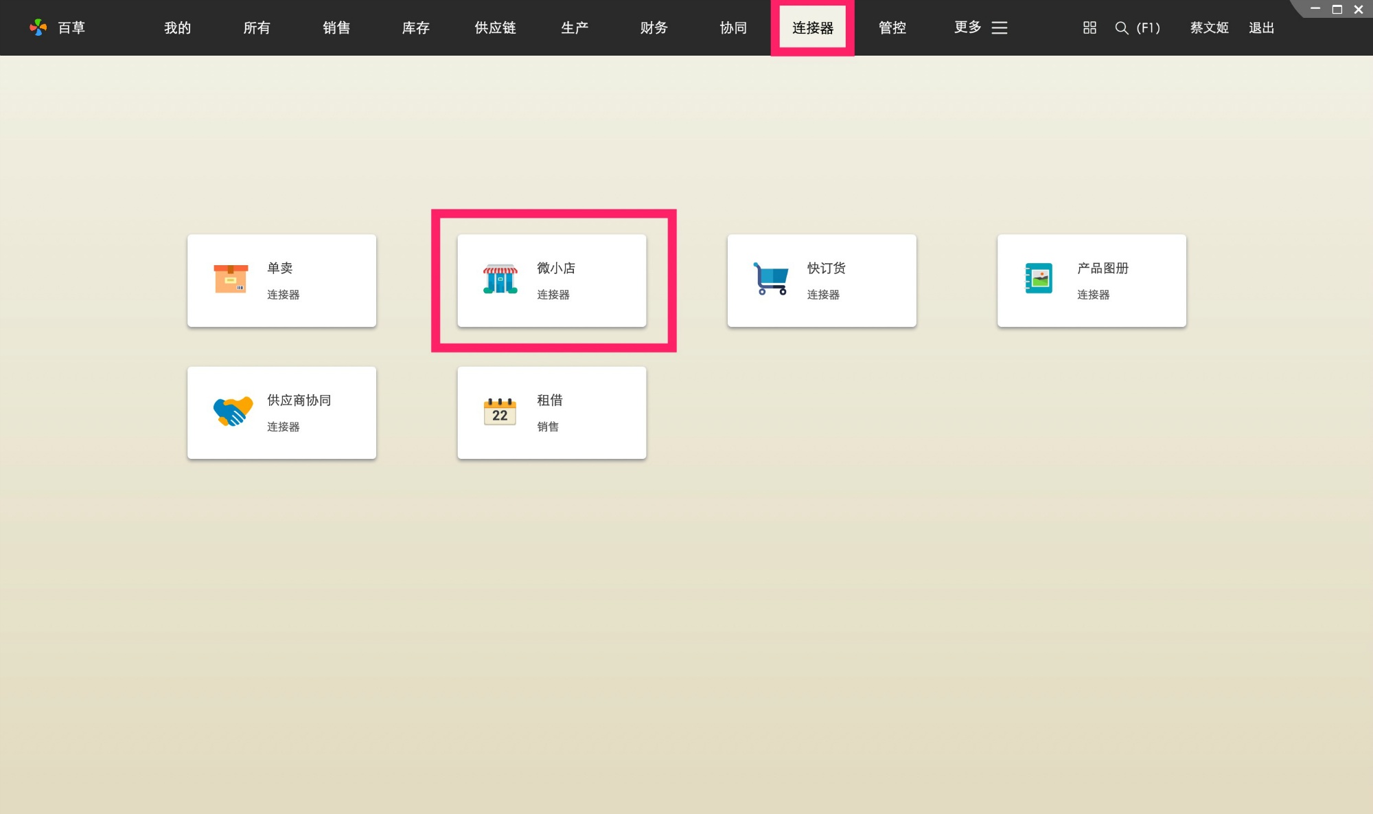This screenshot has height=814, width=1373.
Task: Click the highlighted 连接器 tab
Action: [812, 27]
